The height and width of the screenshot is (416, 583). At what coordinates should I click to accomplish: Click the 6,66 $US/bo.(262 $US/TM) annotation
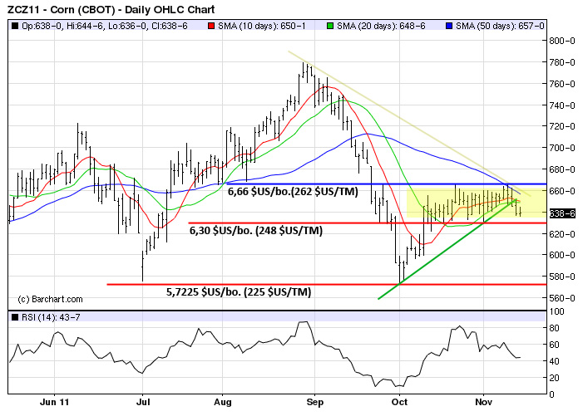pos(293,192)
